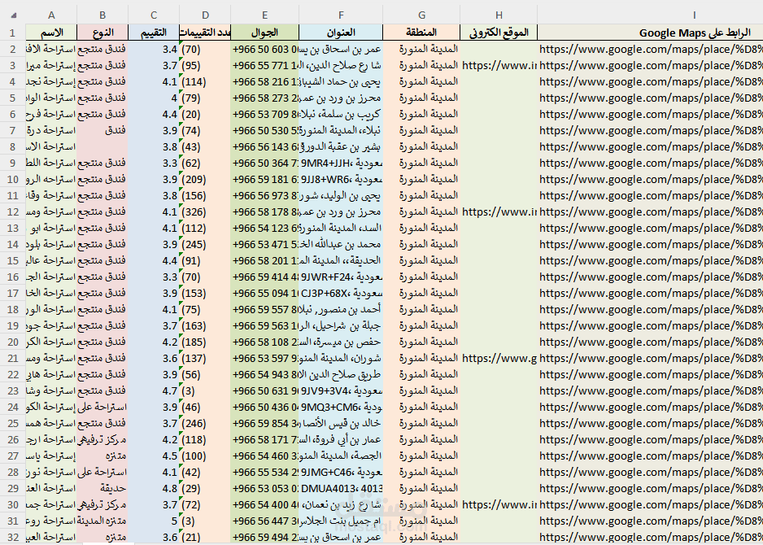763x545 pixels.
Task: Click review count cell (246)
Action: (x=205, y=424)
